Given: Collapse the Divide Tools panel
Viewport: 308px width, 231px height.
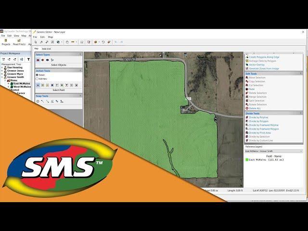Looking at the screenshot, I should click(x=301, y=114).
